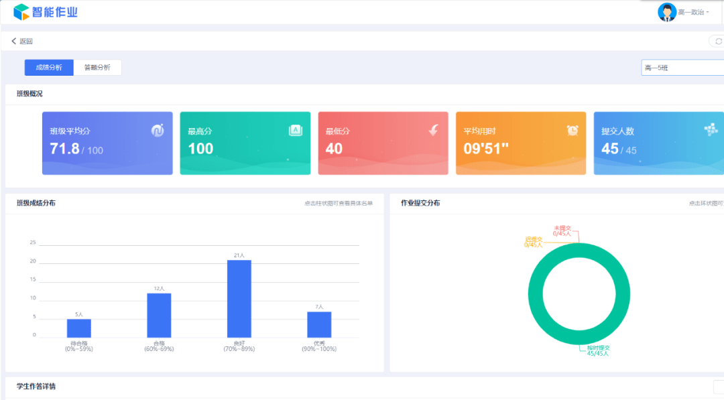
Task: Click the 5人 label above the bar
Action: [79, 314]
